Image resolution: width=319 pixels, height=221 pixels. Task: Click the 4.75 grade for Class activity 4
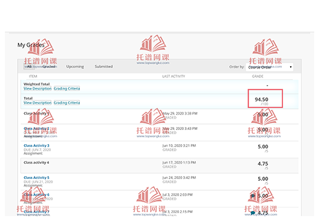point(263,164)
